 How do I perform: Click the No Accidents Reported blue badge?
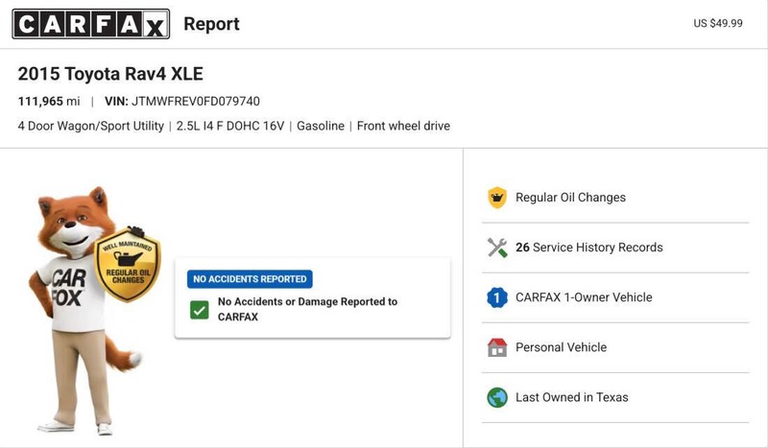point(250,279)
